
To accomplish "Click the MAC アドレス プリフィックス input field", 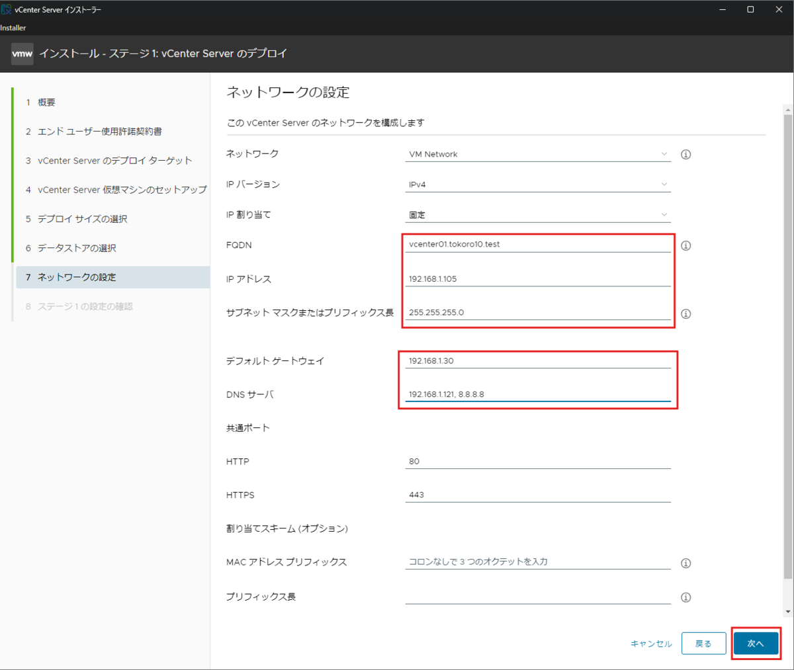I will click(538, 562).
